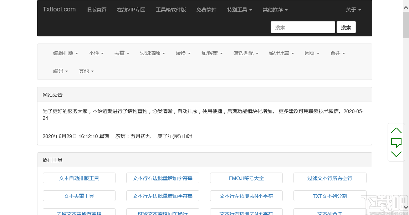
Task: Go to 旧版首页 from the top menu
Action: pos(96,10)
